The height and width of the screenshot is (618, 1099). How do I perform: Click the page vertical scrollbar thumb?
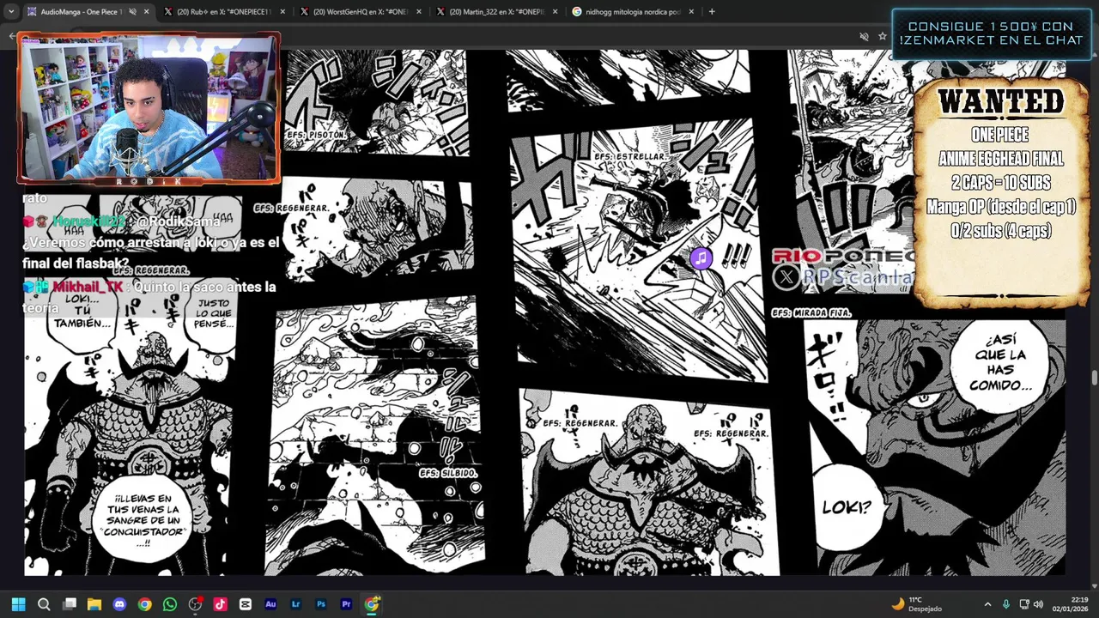(1094, 379)
